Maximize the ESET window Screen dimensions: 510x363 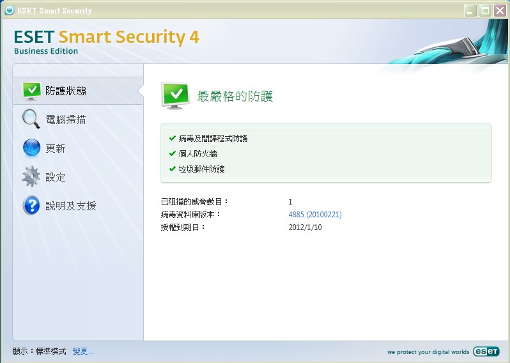(484, 10)
